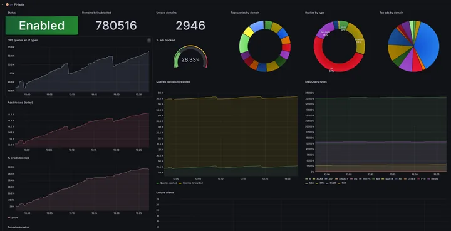The width and height of the screenshot is (451, 231).
Task: Click the Replies by type panel title
Action: point(314,13)
